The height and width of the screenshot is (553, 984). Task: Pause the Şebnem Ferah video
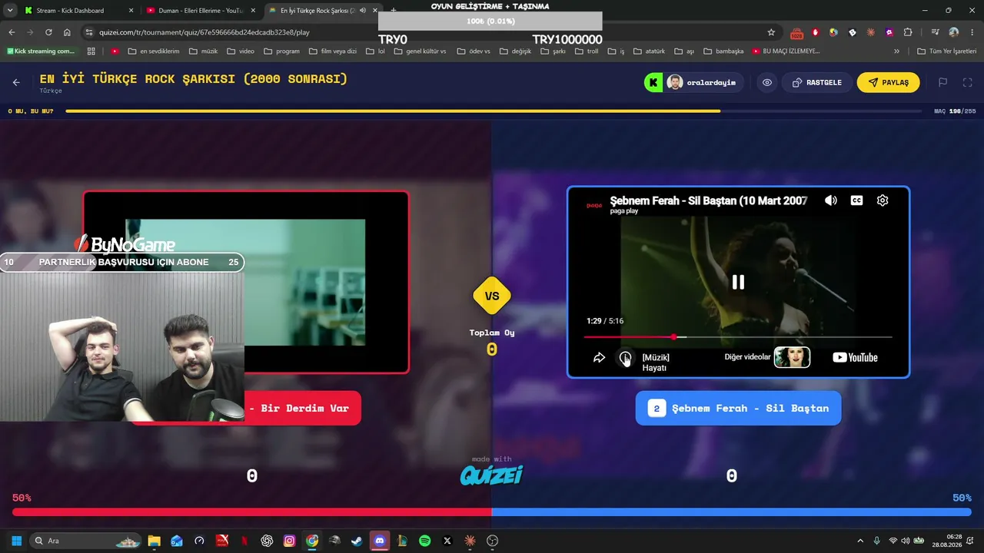[738, 282]
